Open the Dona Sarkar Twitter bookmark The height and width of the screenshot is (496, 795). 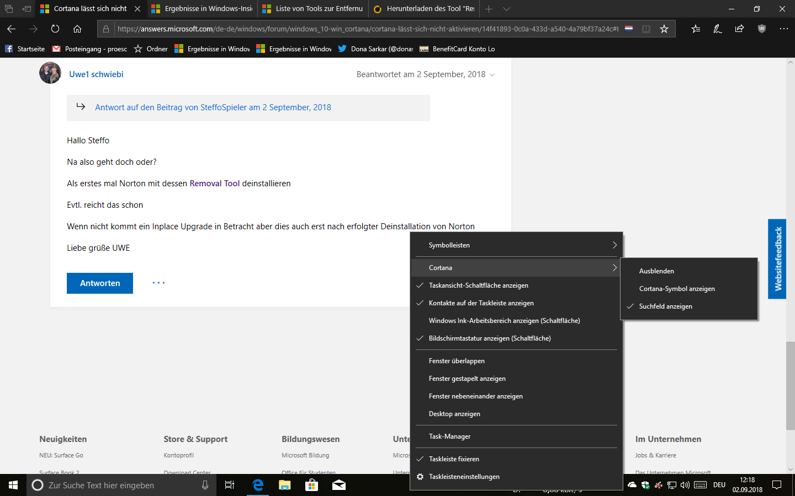click(375, 49)
